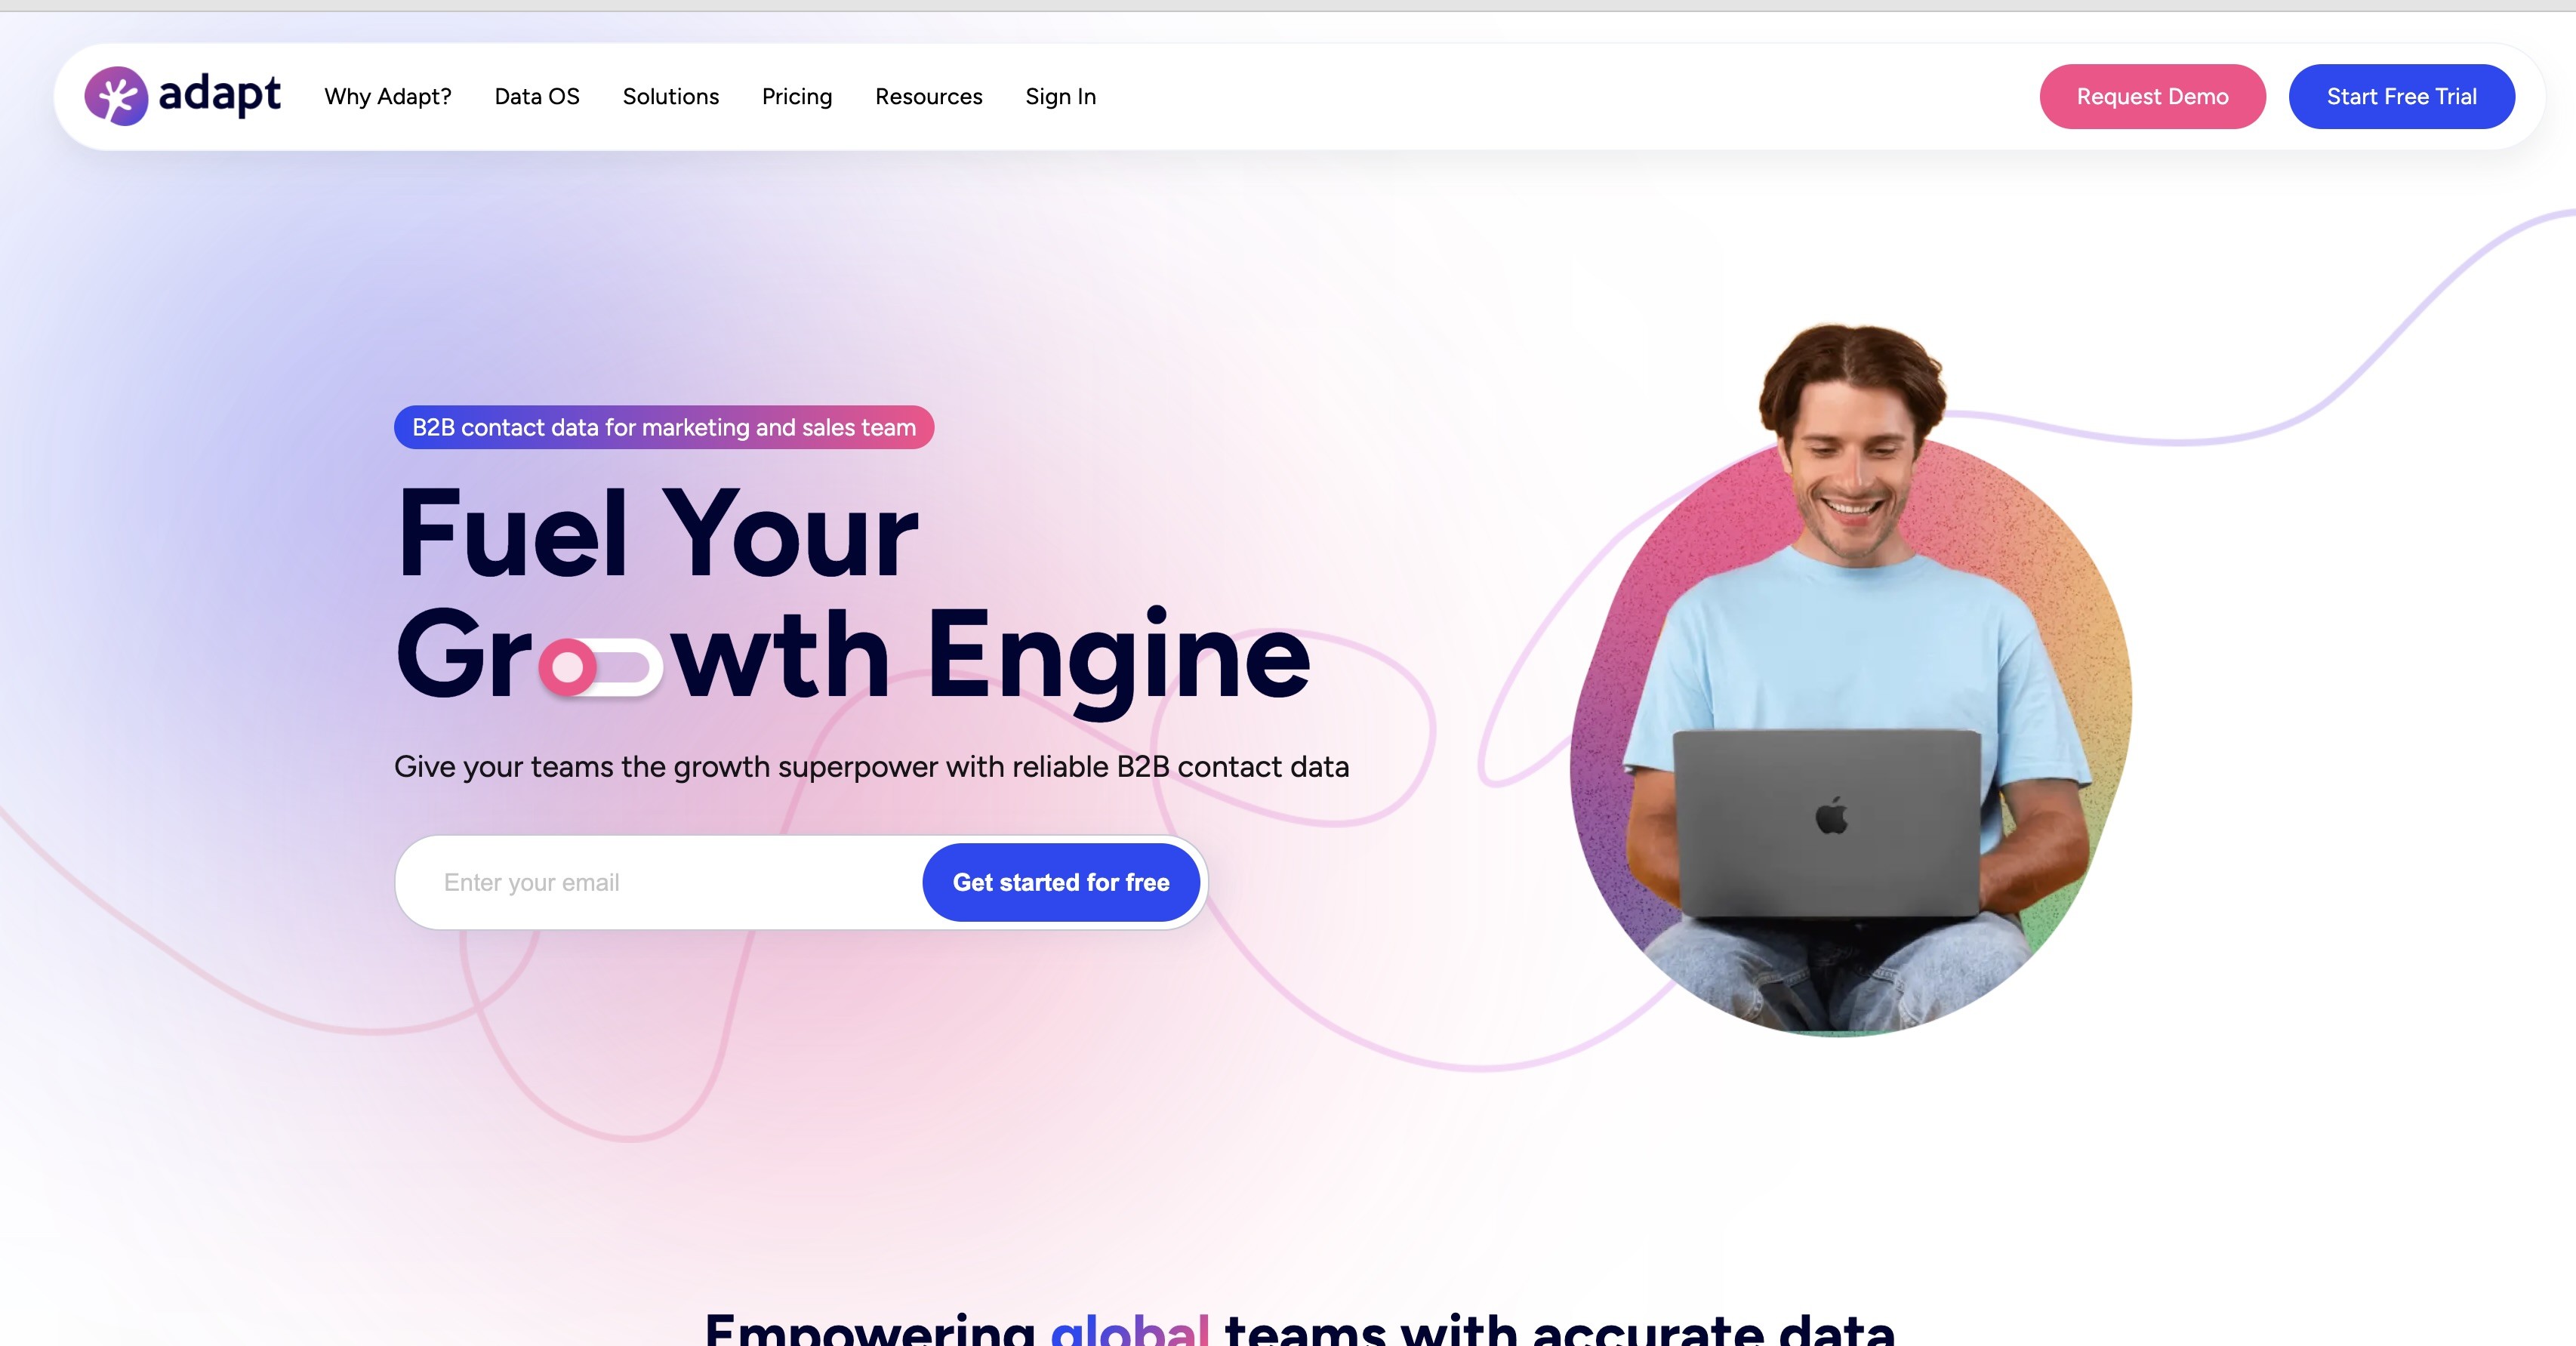The width and height of the screenshot is (2576, 1346).
Task: Go to the Pricing page
Action: tap(797, 97)
